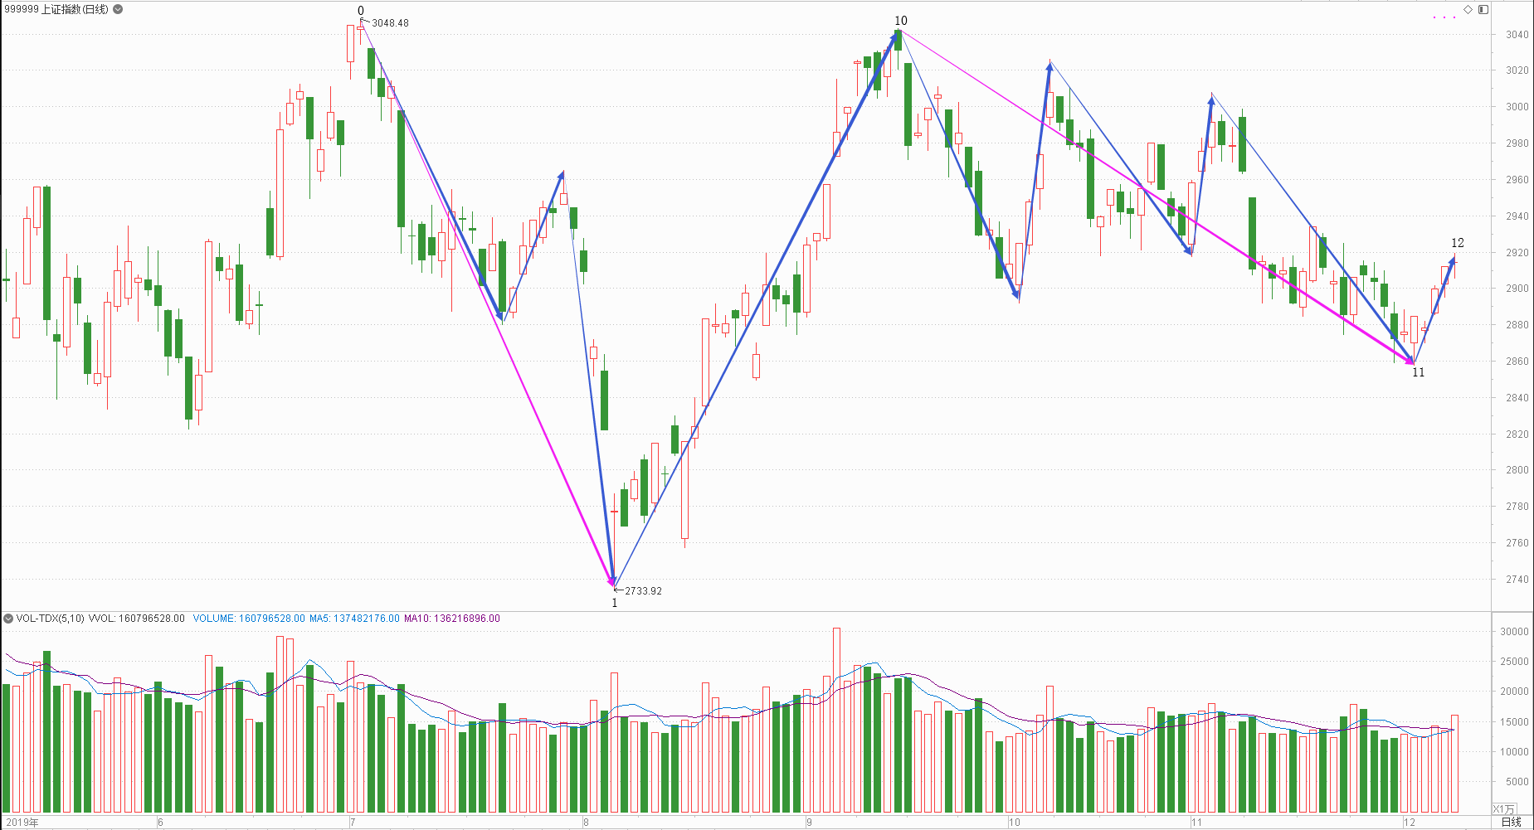Click the diamond marker icon top right

(1468, 9)
